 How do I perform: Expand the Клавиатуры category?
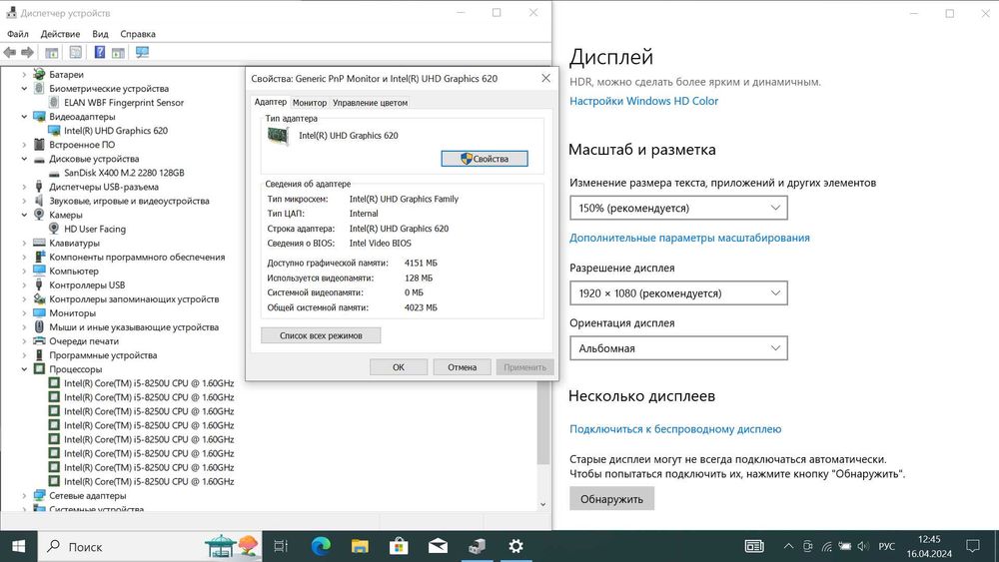[24, 243]
